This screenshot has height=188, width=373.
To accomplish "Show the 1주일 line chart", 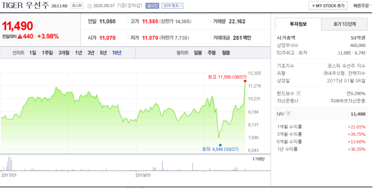I will 47,53.
